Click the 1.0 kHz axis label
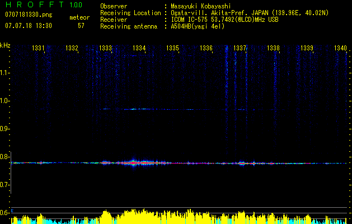Image resolution: width=352 pixels, height=224 pixels. (4, 101)
